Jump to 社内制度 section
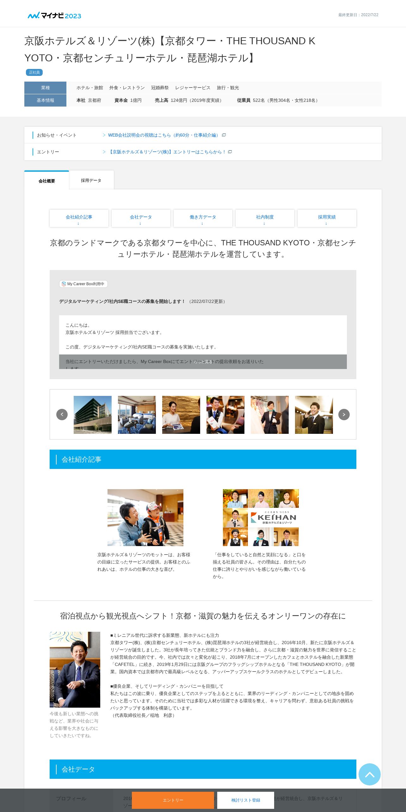The image size is (406, 812). tap(265, 218)
